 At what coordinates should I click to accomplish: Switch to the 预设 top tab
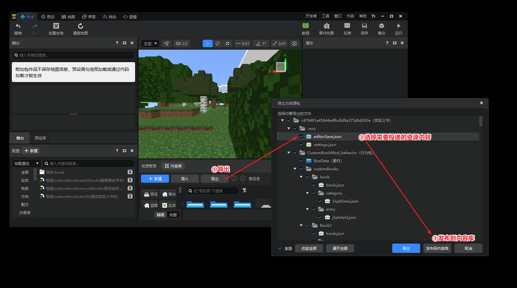[x=48, y=17]
